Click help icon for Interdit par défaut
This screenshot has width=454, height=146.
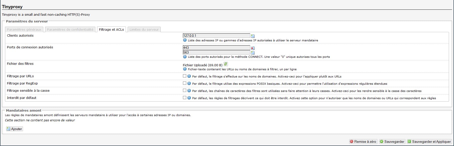pos(189,98)
